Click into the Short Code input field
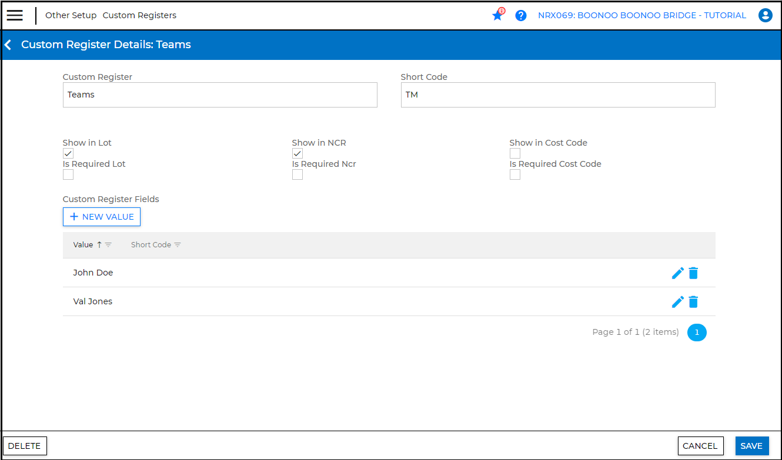Viewport: 782px width, 460px height. (557, 95)
